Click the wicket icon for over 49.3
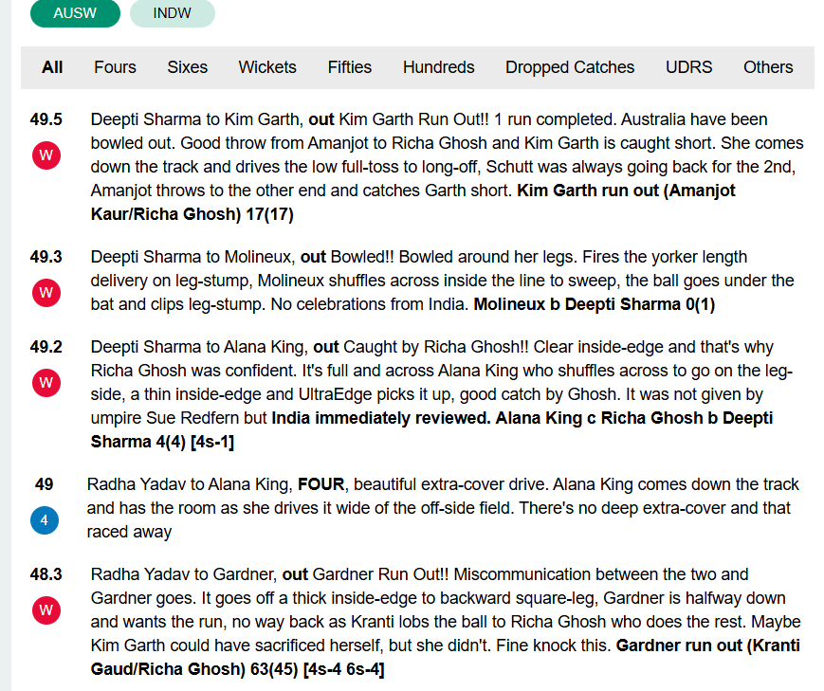 coord(46,293)
